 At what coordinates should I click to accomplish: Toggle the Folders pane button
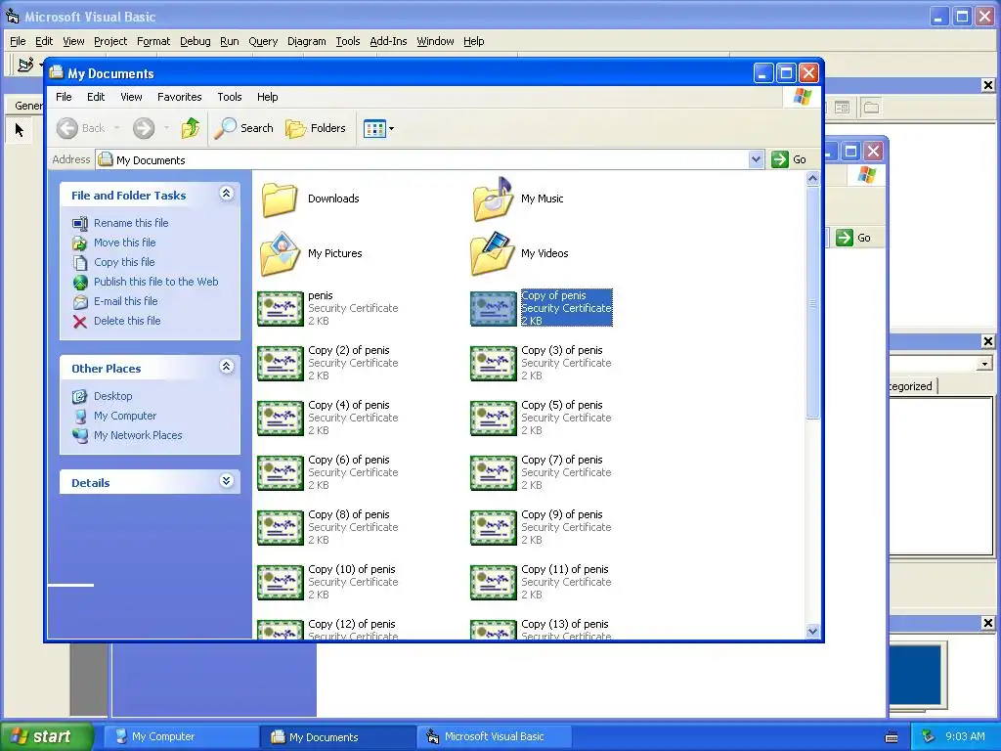tap(316, 128)
